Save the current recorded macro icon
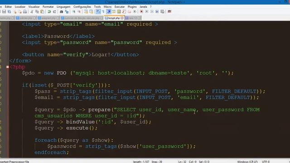The height and width of the screenshot is (163, 290). (x=162, y=11)
